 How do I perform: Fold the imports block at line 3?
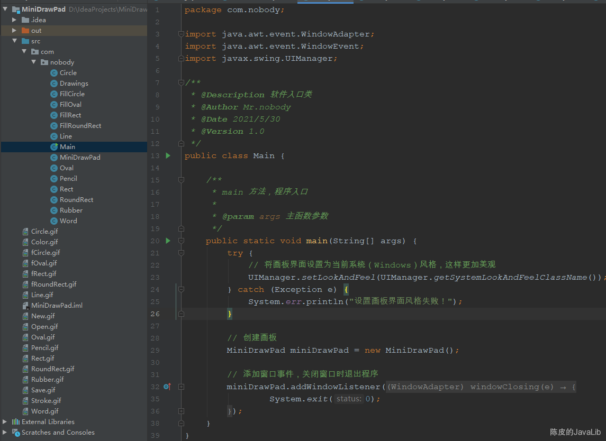[181, 34]
